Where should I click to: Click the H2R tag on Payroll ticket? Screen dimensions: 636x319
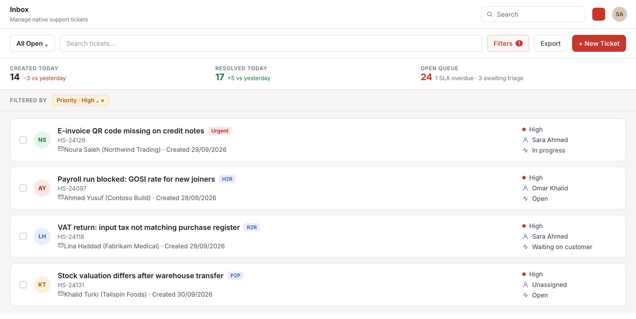(227, 179)
